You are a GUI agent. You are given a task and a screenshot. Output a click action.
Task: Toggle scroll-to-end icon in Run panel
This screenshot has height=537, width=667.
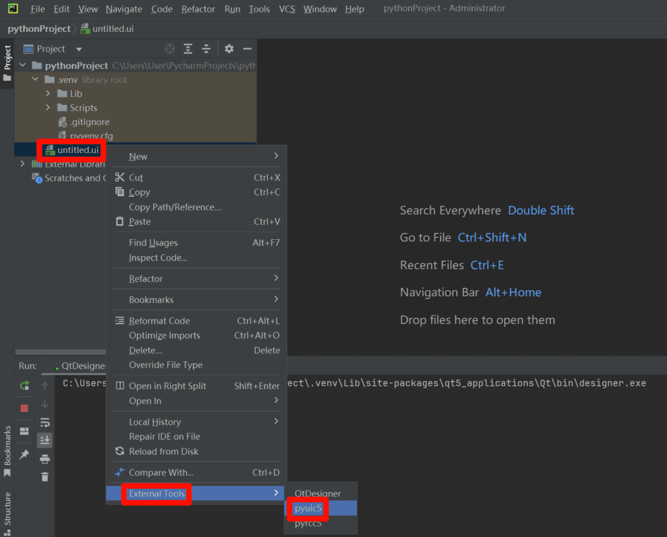[45, 440]
